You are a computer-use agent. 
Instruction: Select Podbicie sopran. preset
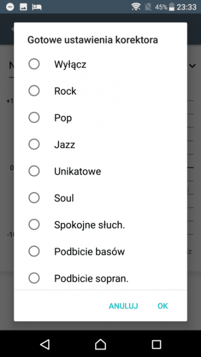pos(101,278)
